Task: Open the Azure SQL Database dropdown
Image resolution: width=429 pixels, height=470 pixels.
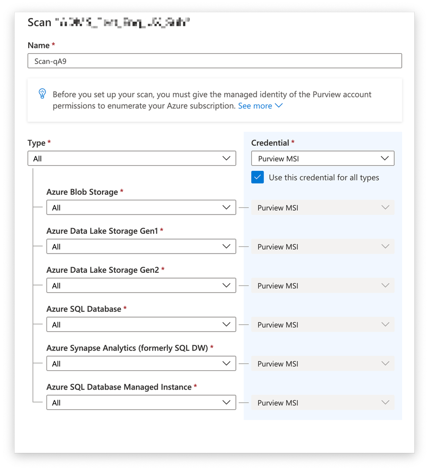Action: tap(141, 324)
